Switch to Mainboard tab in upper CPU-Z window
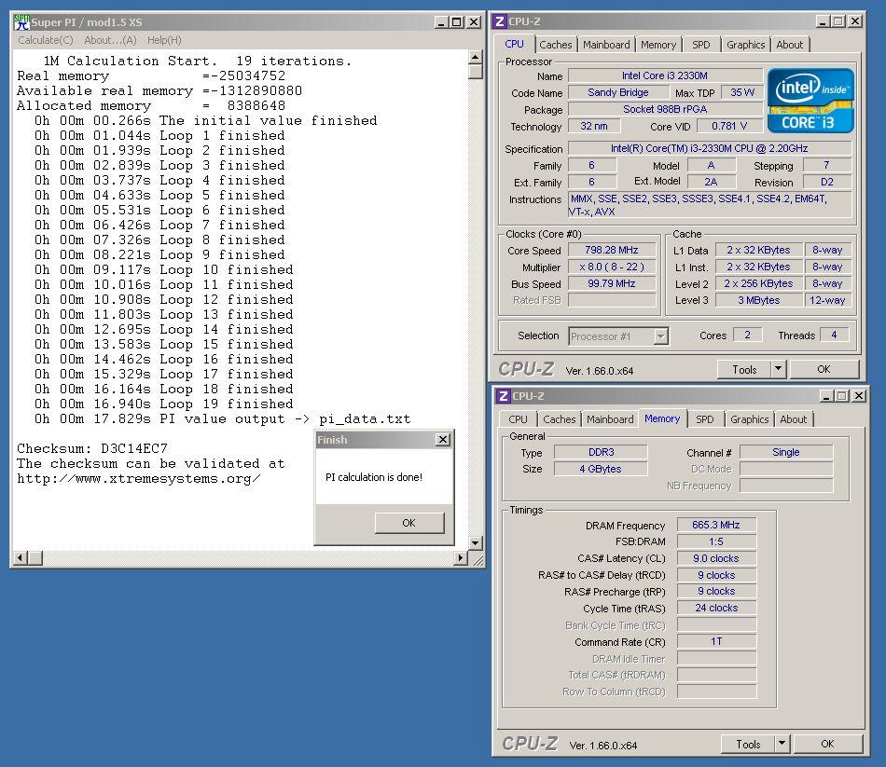This screenshot has width=886, height=767. tap(606, 45)
